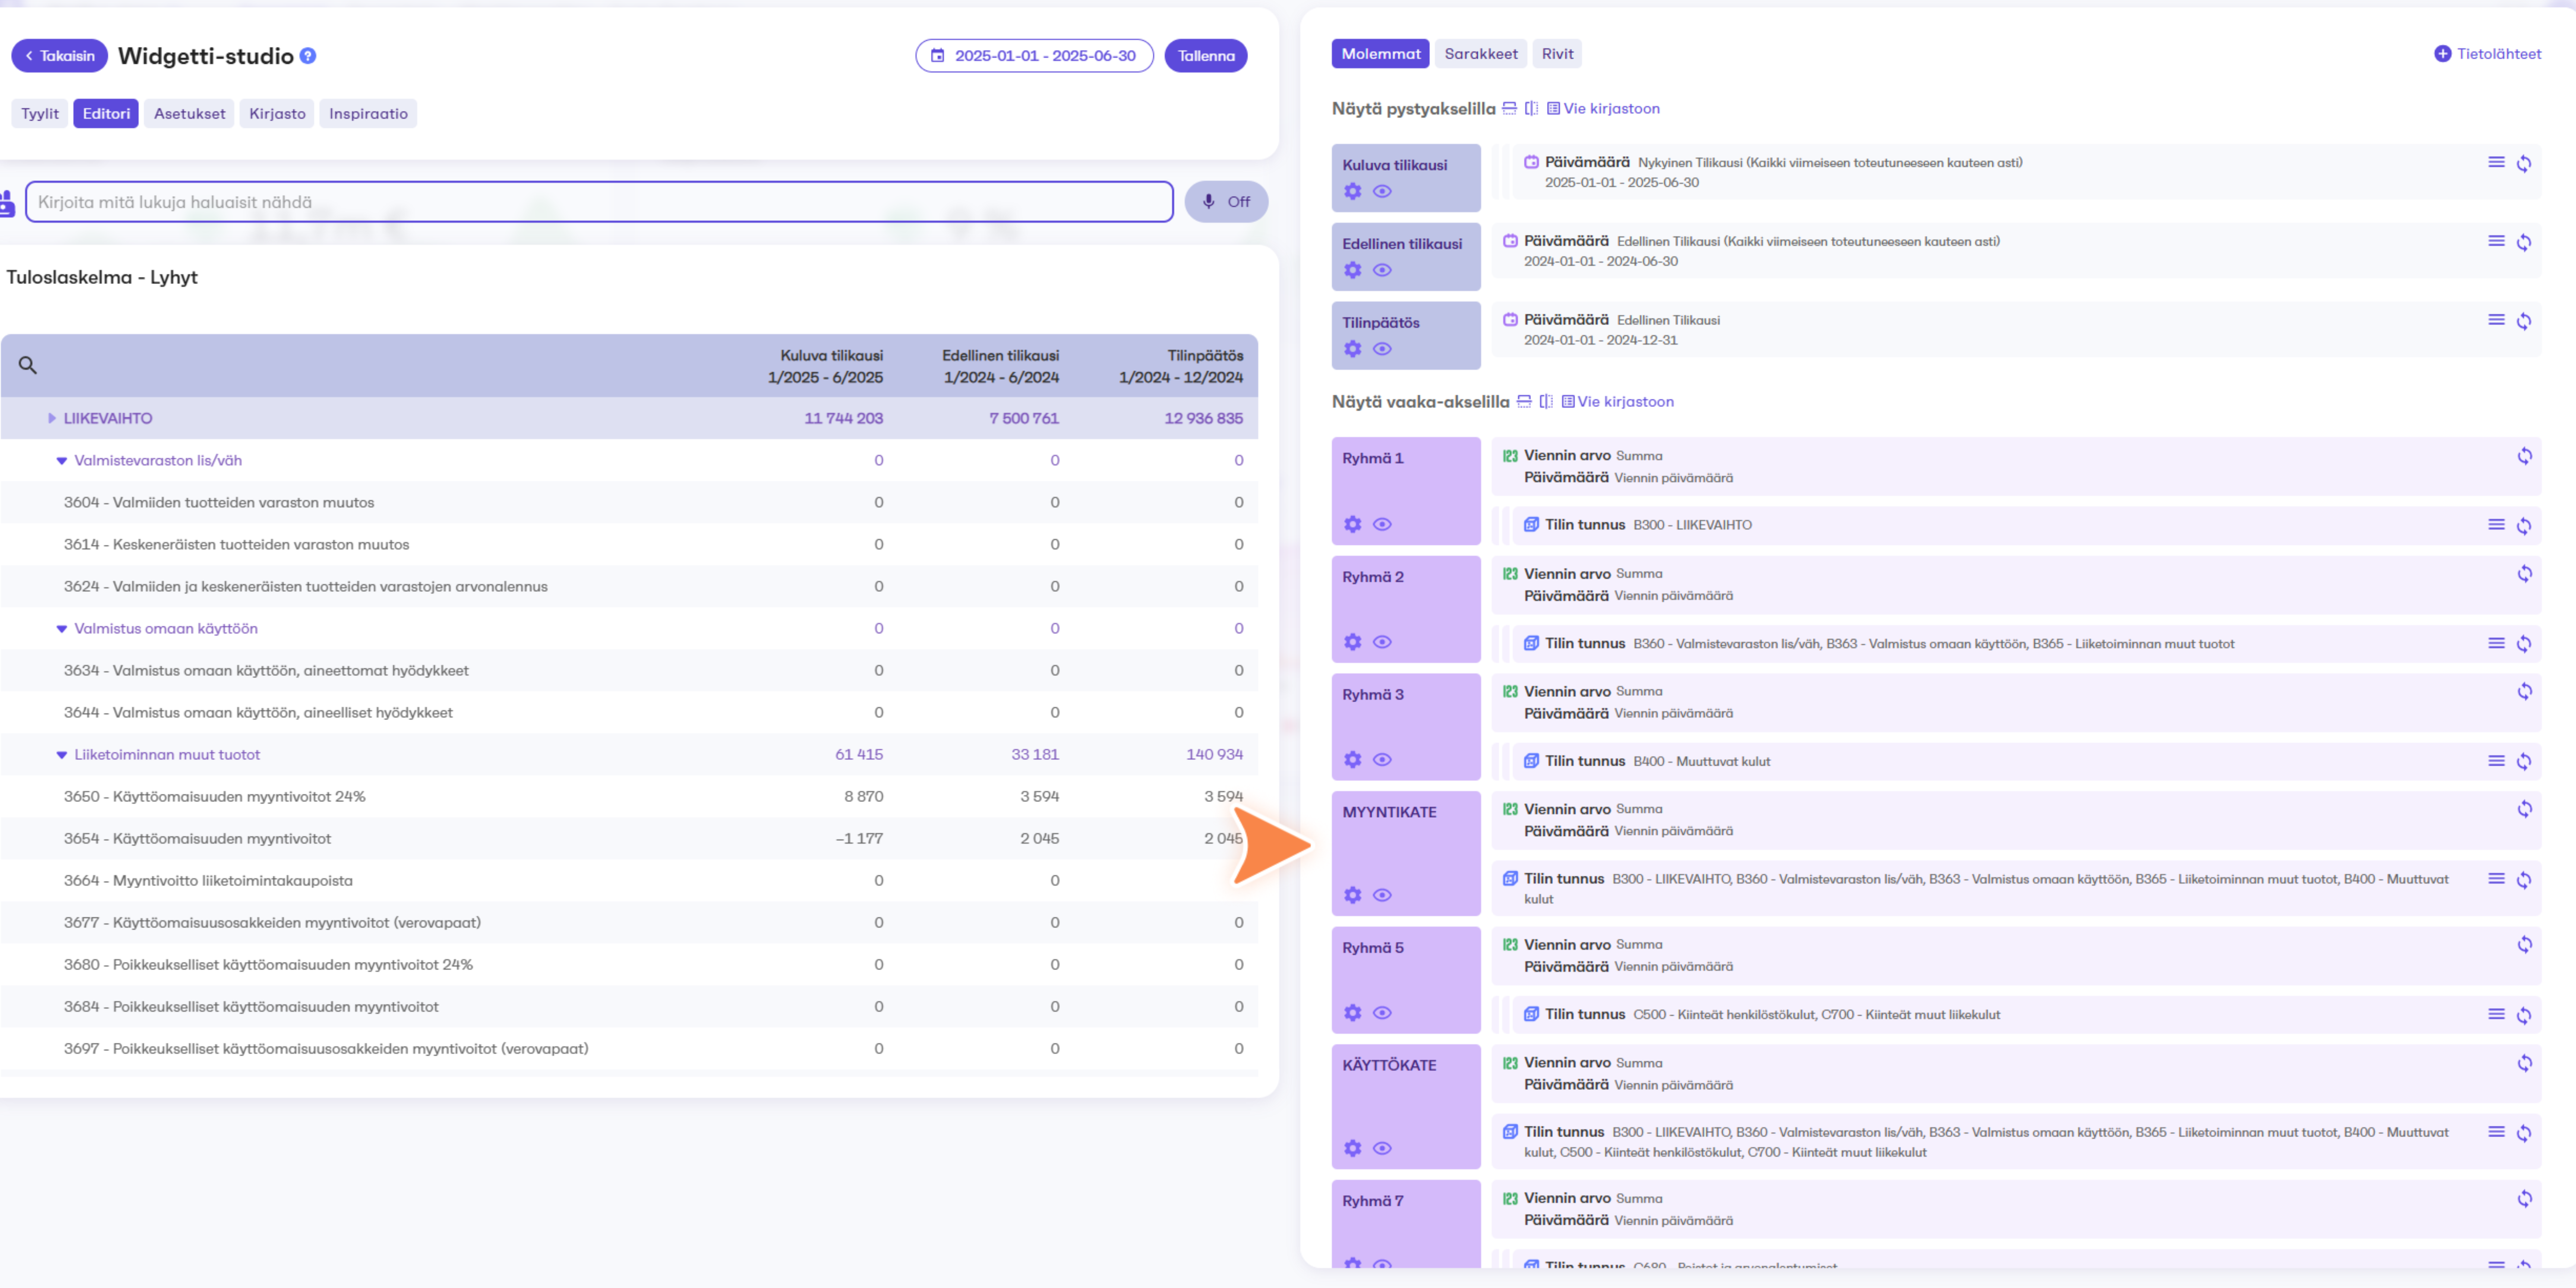Click the help icon beside Widgetti-studio

[x=308, y=56]
